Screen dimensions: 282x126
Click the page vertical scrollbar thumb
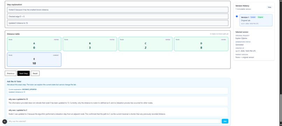pos(281,108)
